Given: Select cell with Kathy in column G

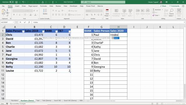Looking at the screenshot, I should [x=101, y=47].
